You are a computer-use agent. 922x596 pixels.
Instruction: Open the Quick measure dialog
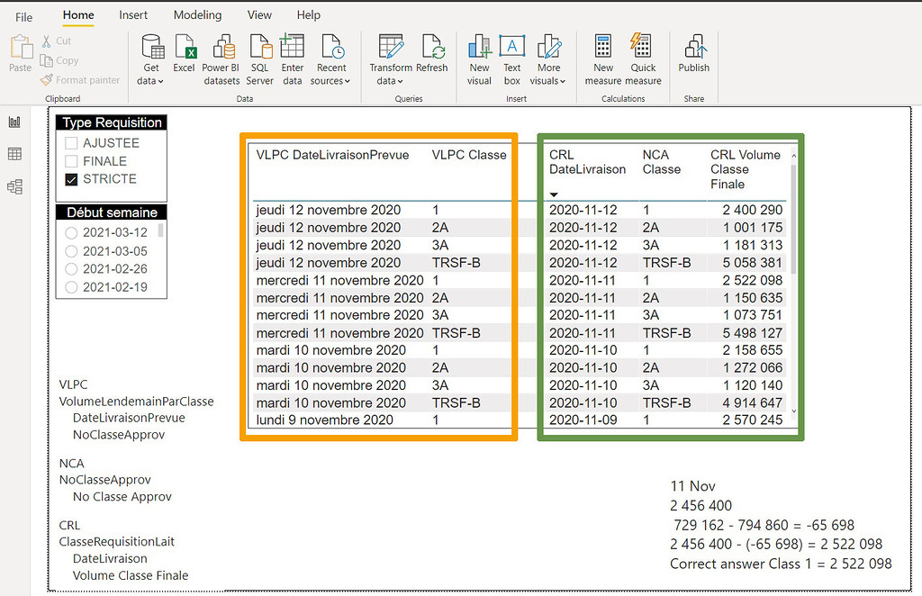point(643,57)
